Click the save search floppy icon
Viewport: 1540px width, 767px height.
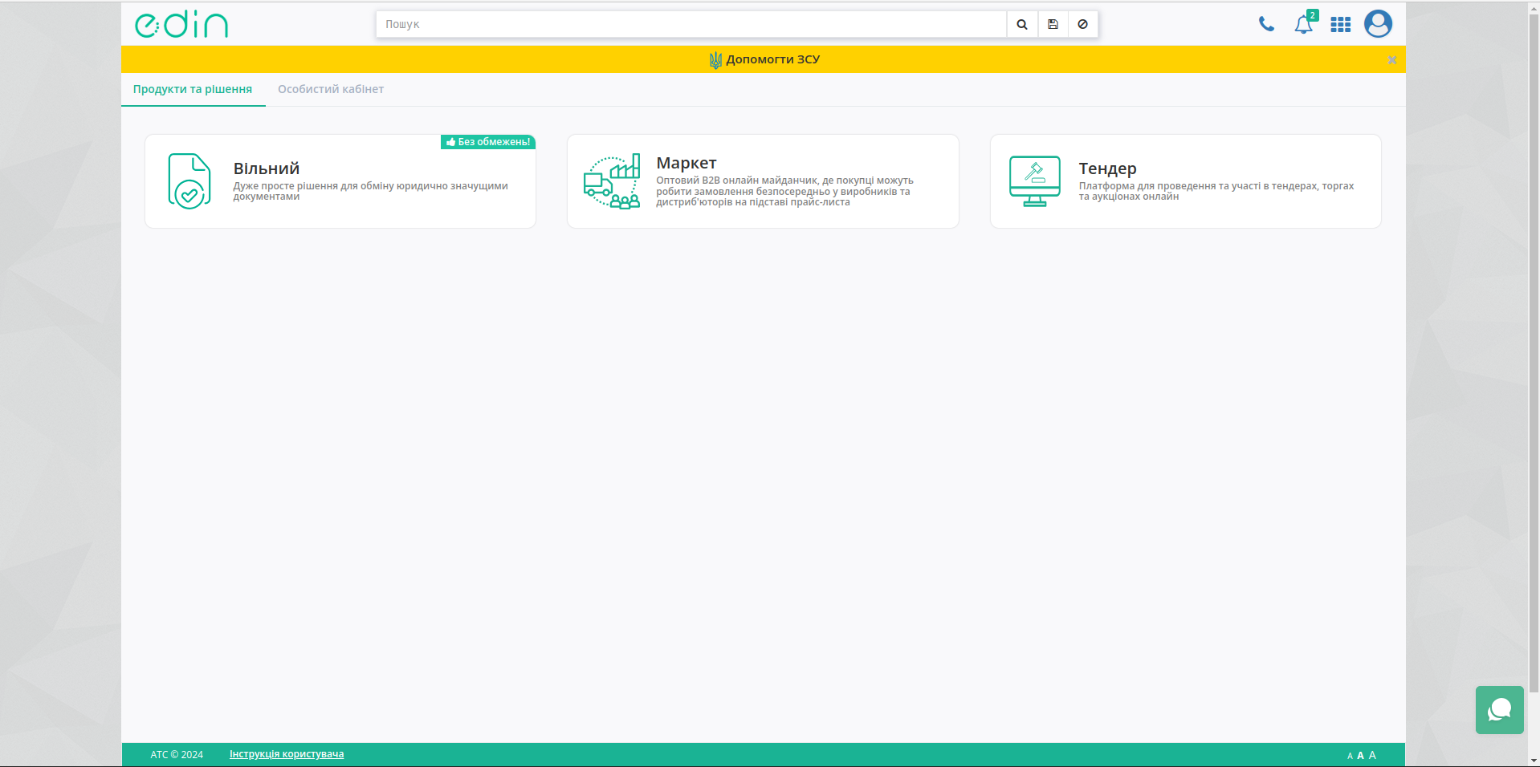[x=1053, y=24]
